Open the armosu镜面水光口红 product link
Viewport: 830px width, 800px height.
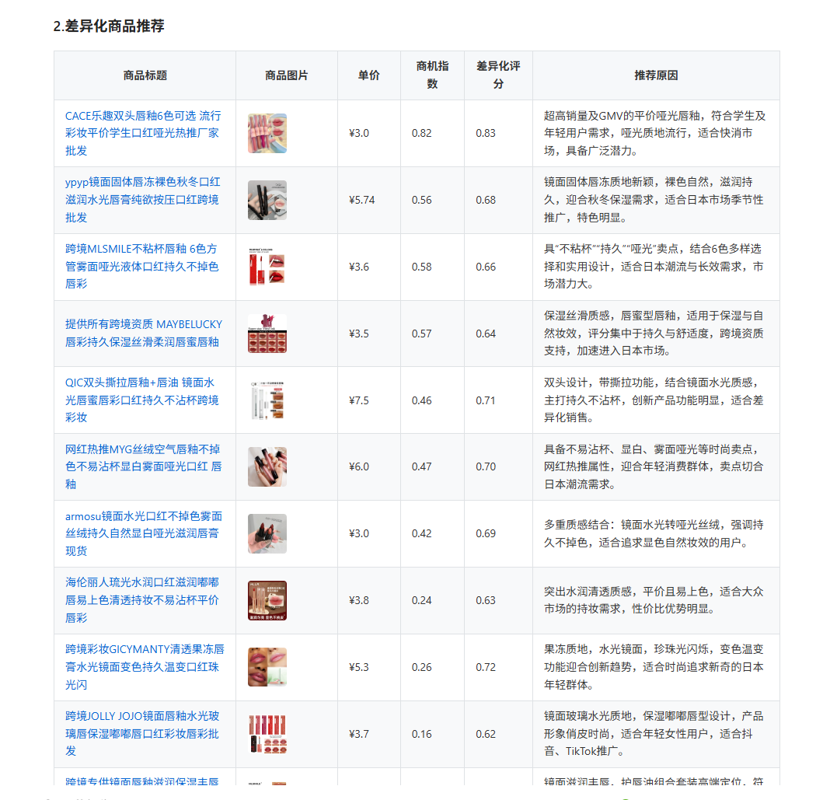click(144, 533)
